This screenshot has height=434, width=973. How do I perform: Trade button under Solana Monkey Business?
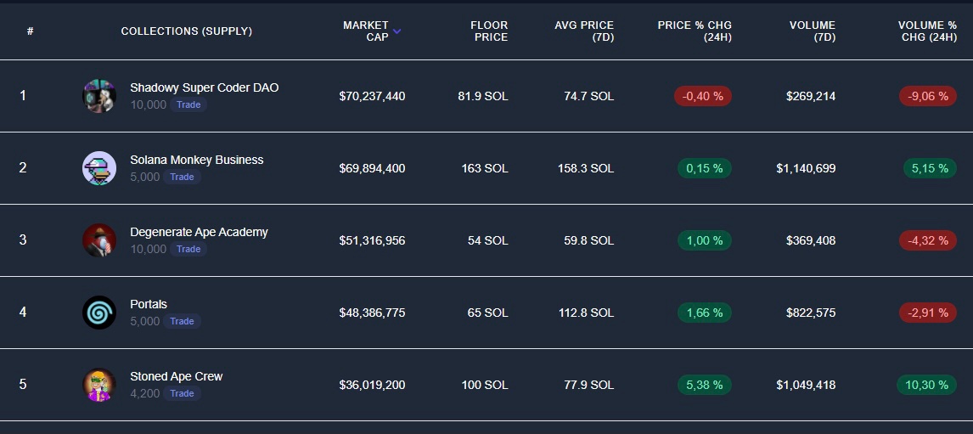[182, 177]
